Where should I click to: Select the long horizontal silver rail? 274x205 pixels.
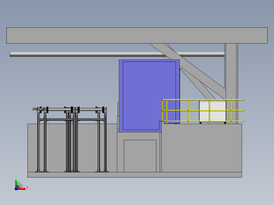tap(117, 54)
